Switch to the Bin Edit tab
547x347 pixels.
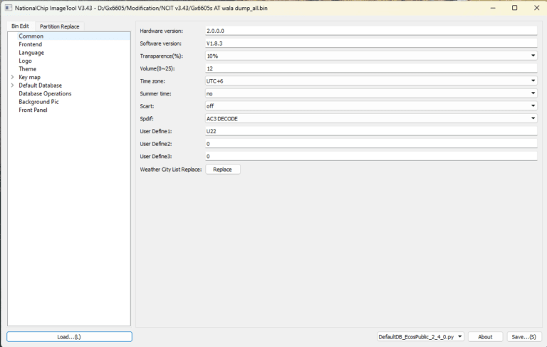[x=21, y=26]
